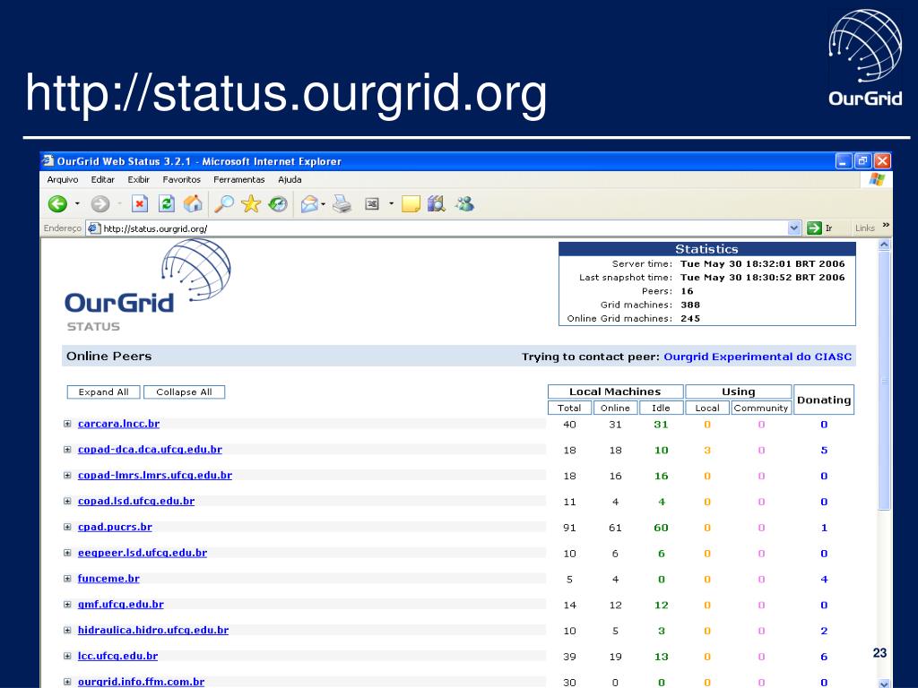
Task: Open the funceme.br link
Action: 108,578
